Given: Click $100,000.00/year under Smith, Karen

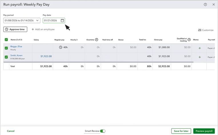Looking at the screenshot, I should tap(17, 59).
